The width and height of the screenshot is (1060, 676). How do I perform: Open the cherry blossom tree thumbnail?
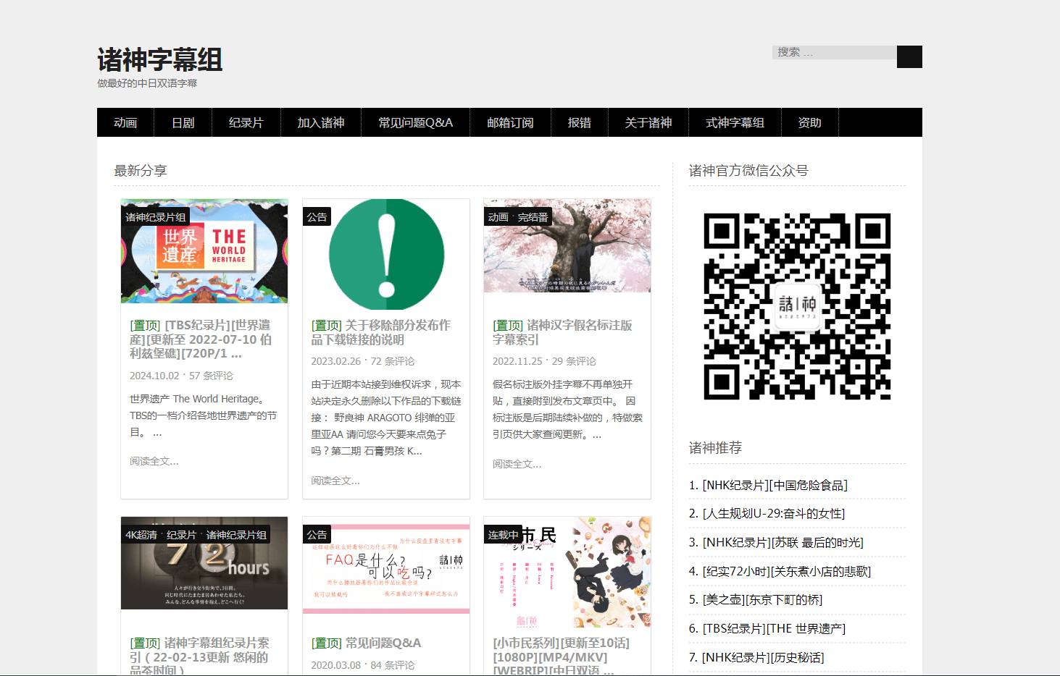567,246
